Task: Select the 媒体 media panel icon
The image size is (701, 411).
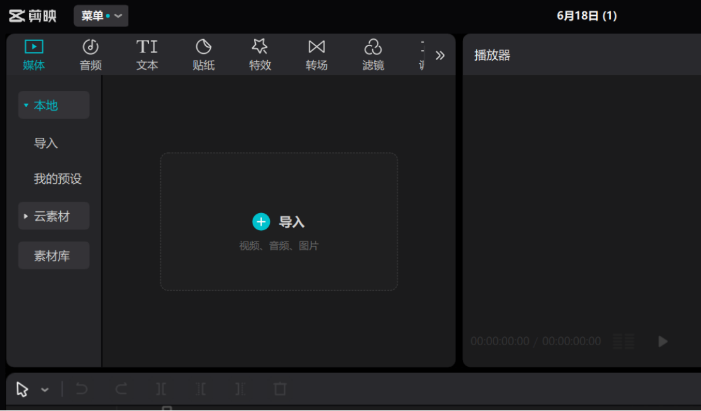Action: point(33,54)
